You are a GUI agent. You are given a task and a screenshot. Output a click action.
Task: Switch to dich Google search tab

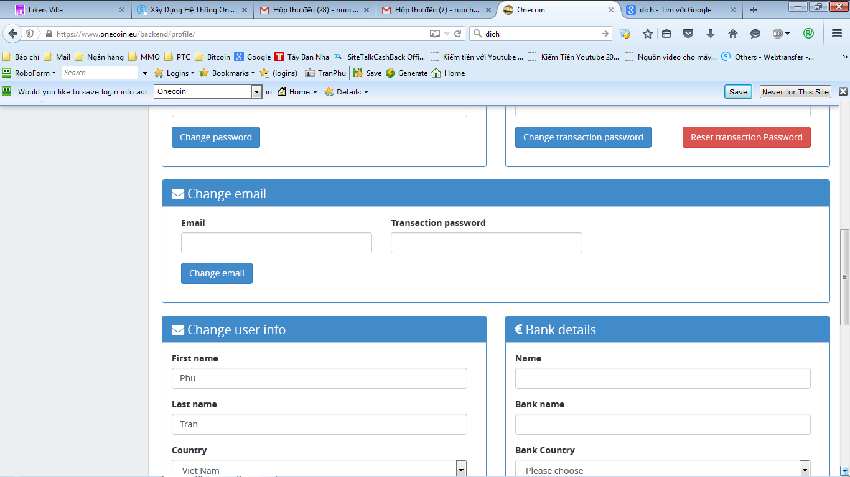(x=682, y=10)
